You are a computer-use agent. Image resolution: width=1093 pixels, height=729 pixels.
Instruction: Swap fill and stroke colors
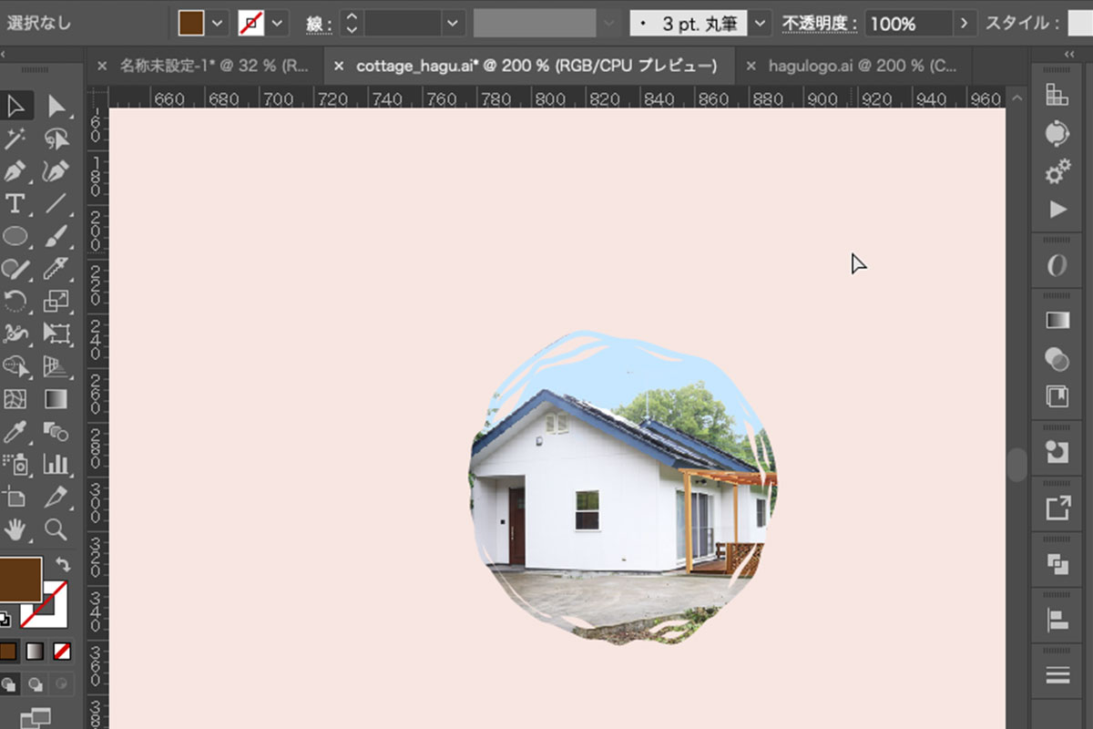point(63,565)
